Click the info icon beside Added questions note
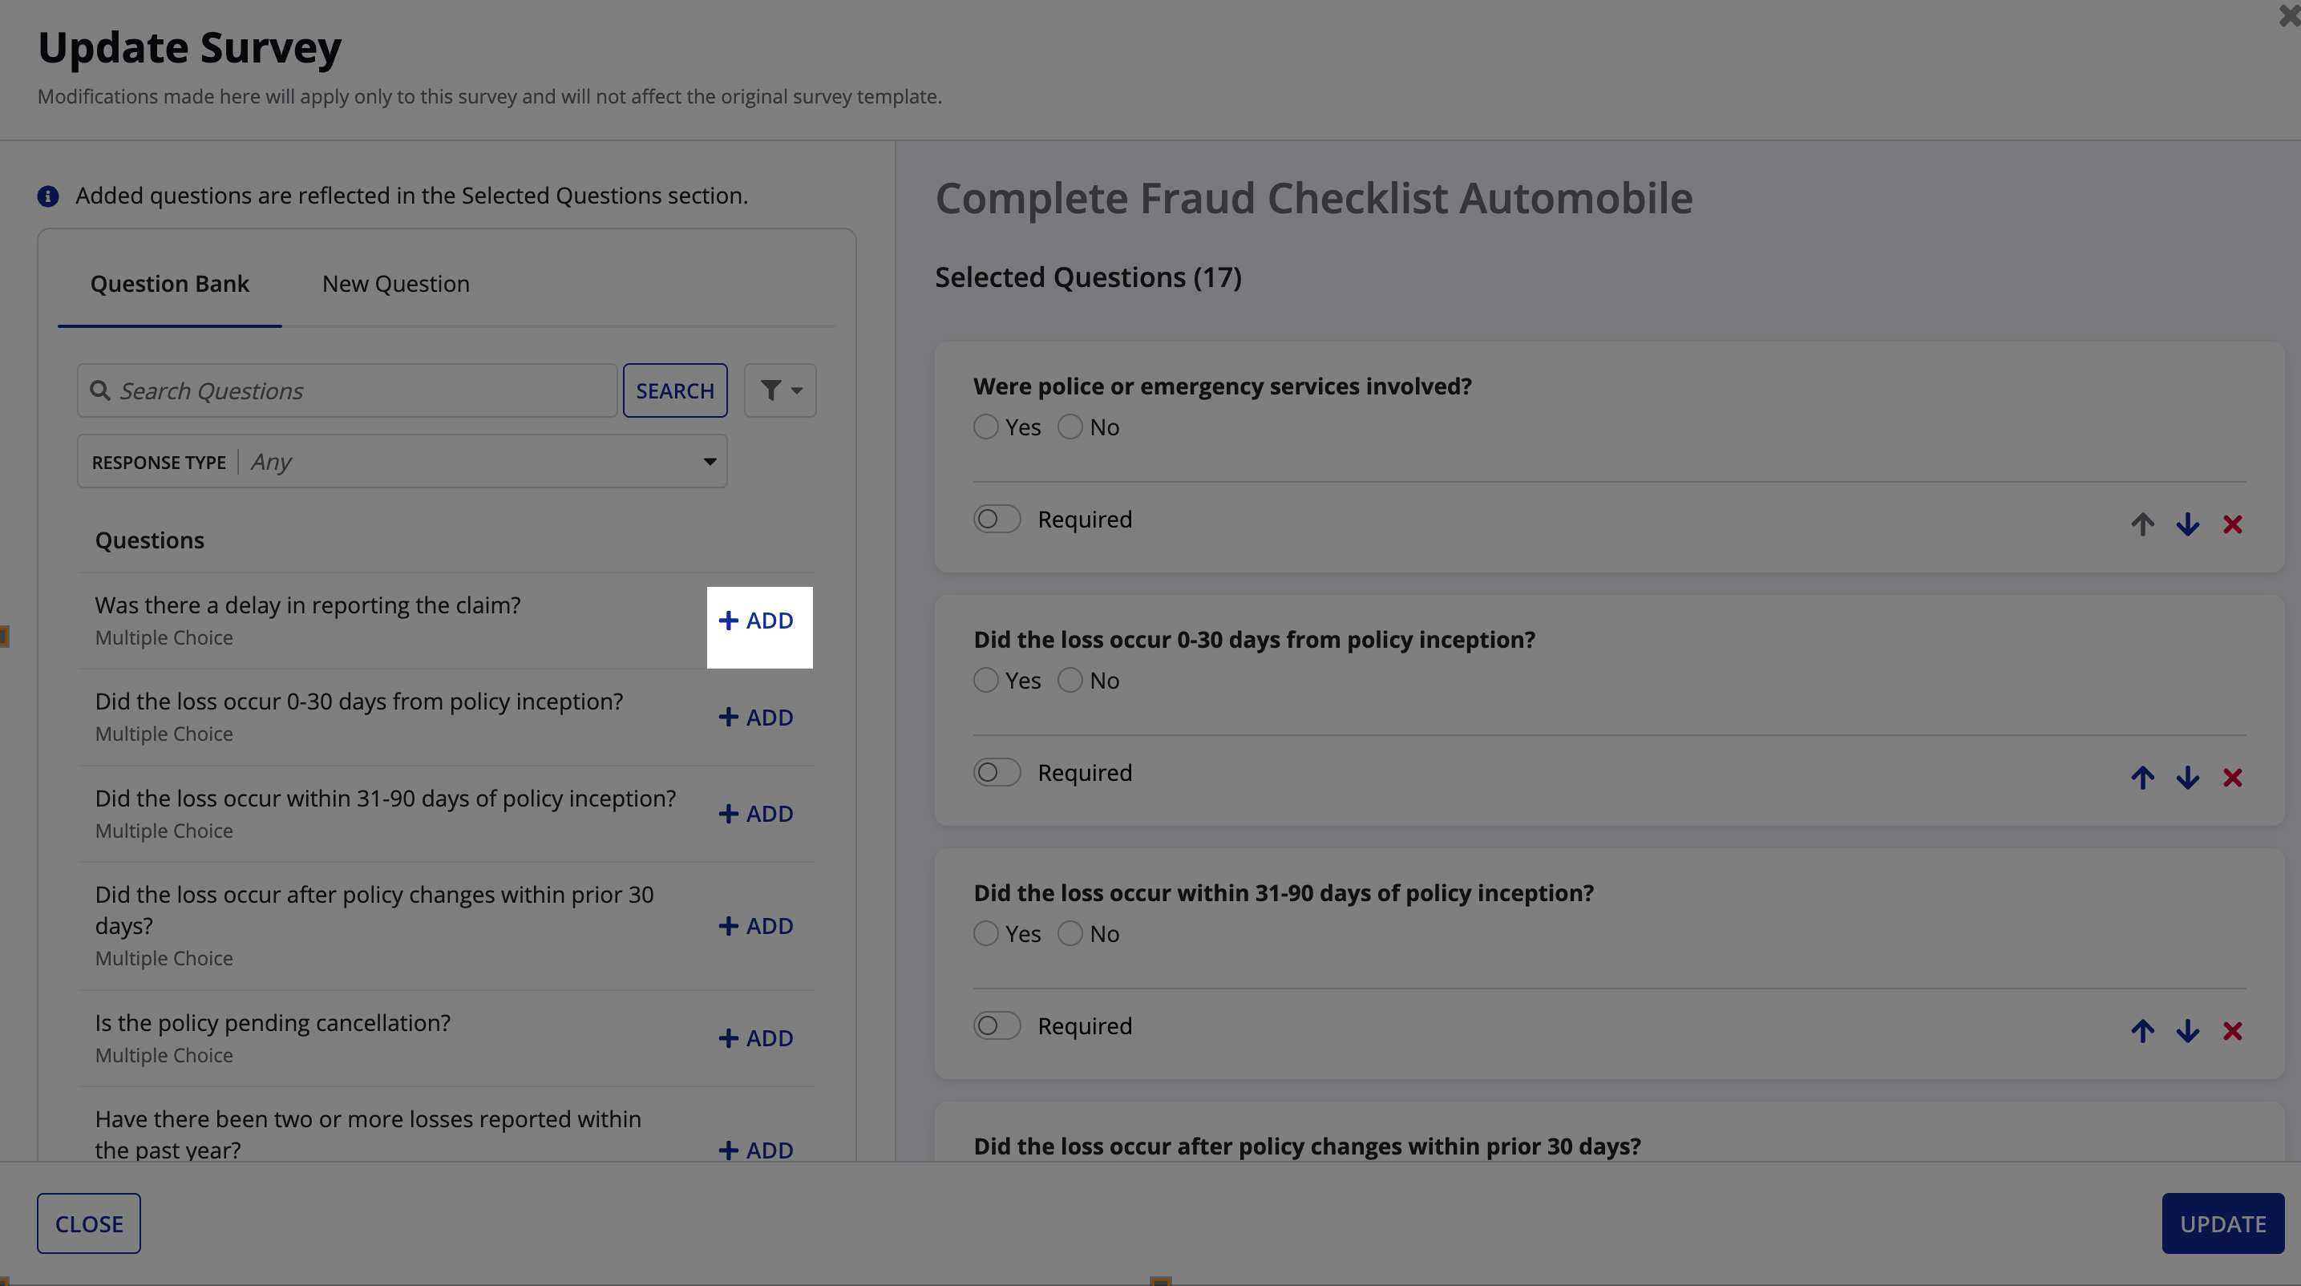Screen dimensions: 2301x1286 click(48, 196)
